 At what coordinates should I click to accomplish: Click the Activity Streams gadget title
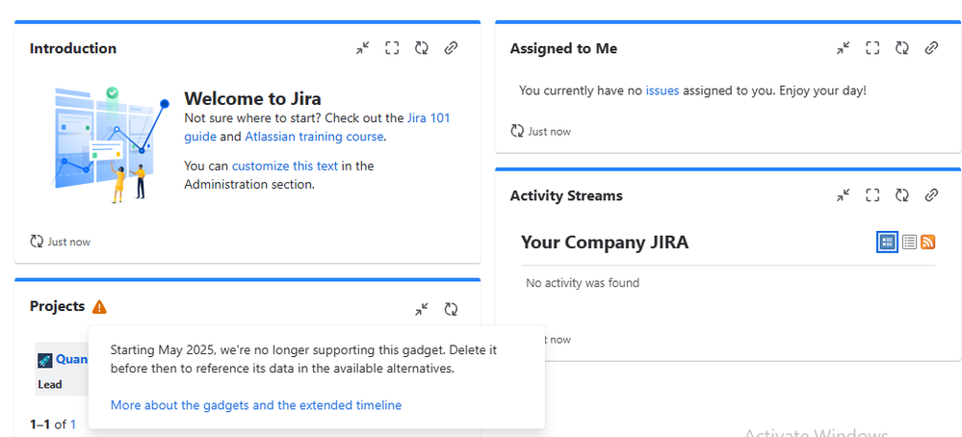(565, 195)
